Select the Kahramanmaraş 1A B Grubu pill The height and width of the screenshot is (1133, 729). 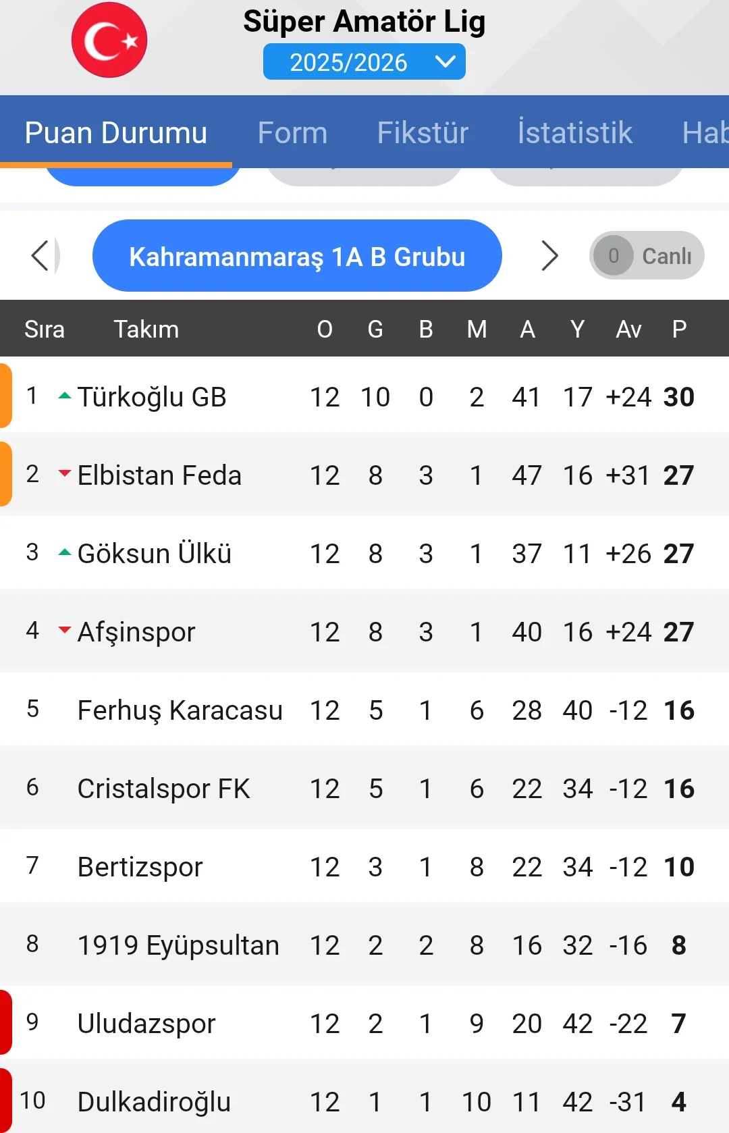pyautogui.click(x=297, y=256)
